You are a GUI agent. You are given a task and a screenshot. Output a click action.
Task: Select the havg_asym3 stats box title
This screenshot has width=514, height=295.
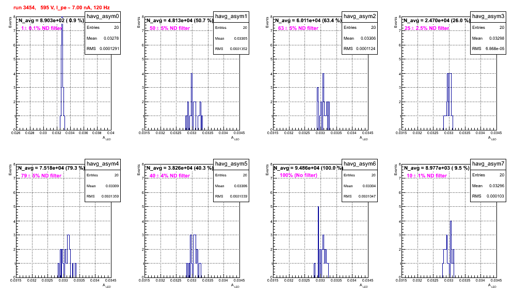[x=488, y=17]
